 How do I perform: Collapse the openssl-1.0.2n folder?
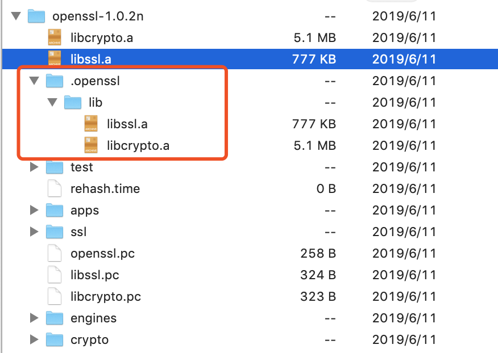pos(16,16)
